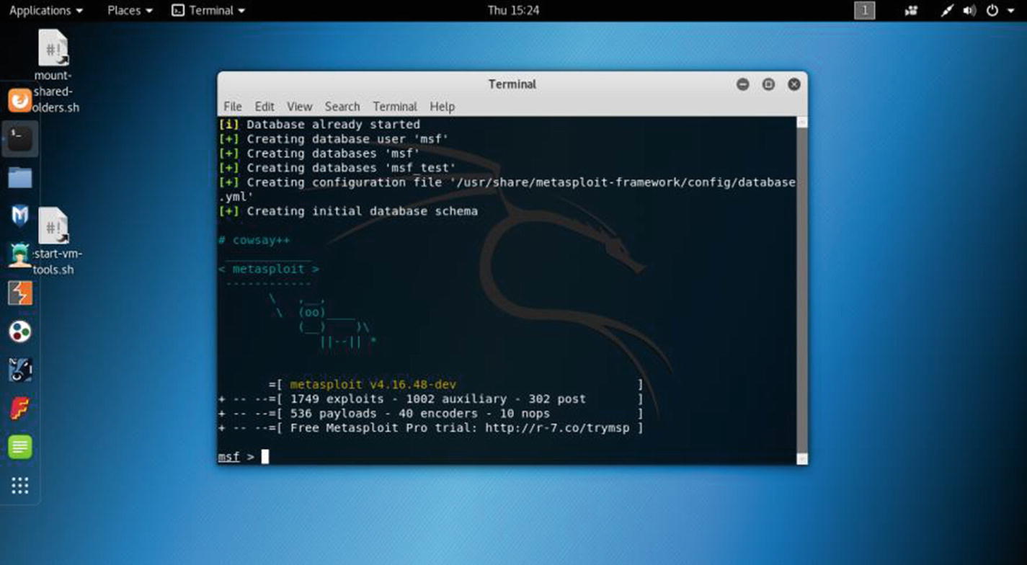Open Terminal icon in the dock
1027x565 pixels.
tap(19, 138)
